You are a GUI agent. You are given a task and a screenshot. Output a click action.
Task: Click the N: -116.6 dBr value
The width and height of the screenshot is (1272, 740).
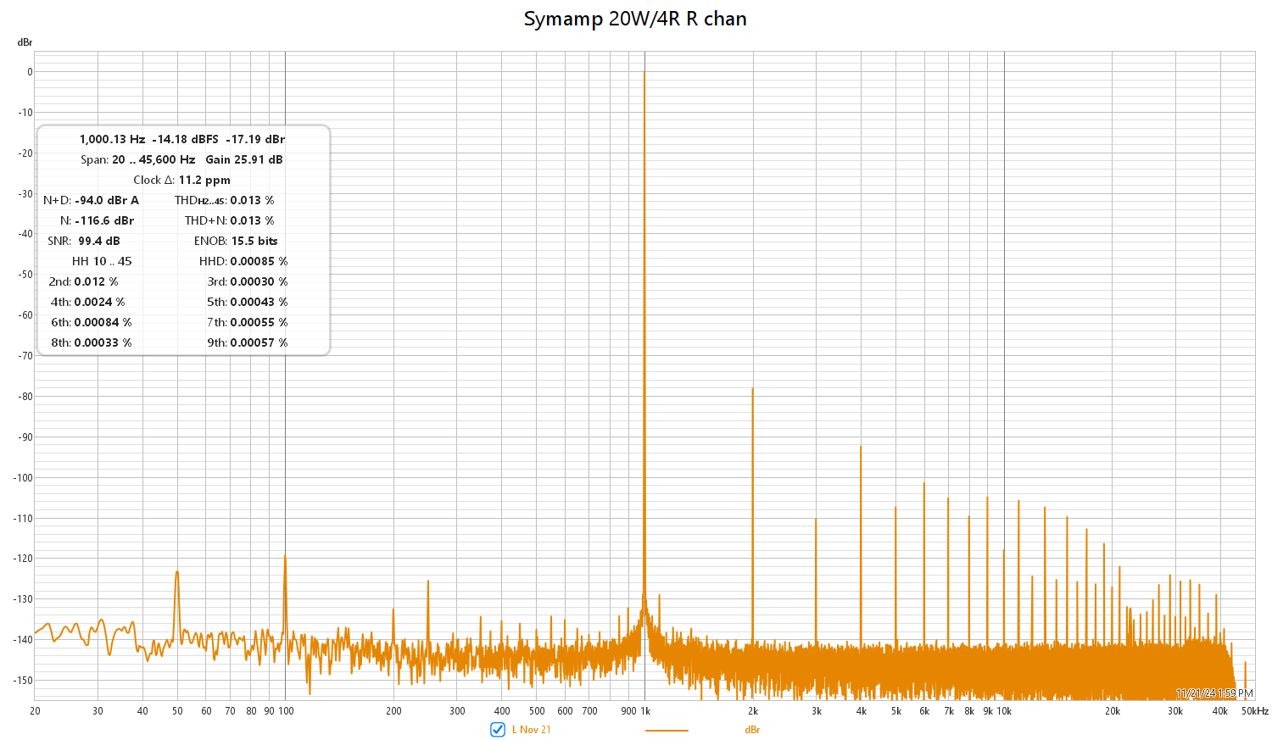pos(104,220)
